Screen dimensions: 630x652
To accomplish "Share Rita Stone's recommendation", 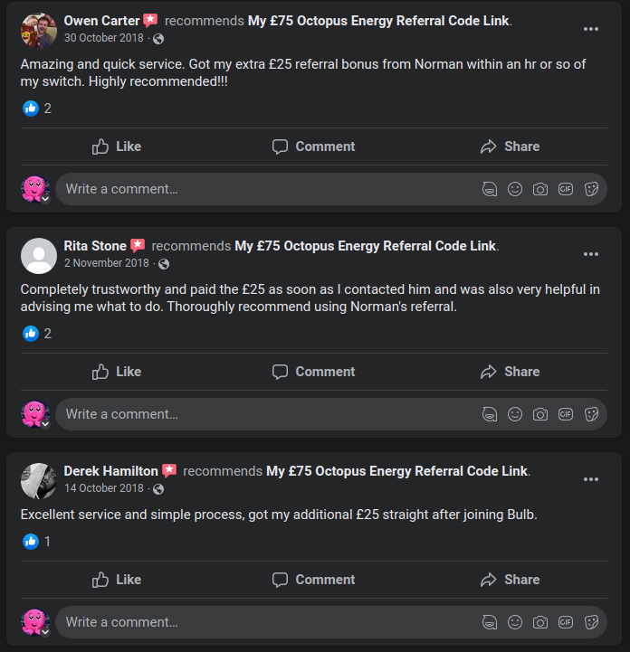I will 510,372.
